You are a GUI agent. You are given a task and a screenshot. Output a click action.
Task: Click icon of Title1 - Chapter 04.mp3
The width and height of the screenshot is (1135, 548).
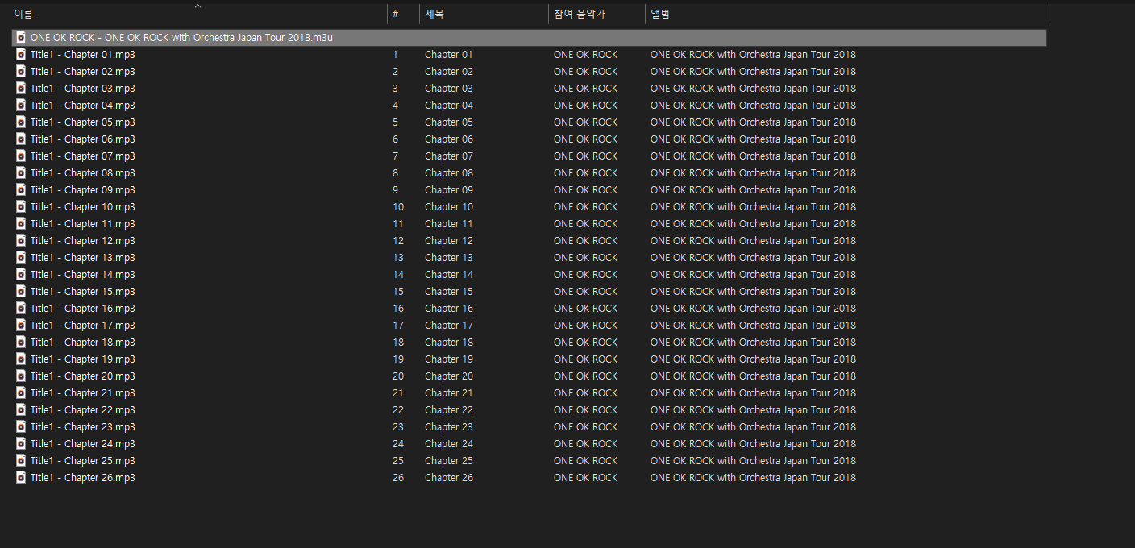pos(21,106)
